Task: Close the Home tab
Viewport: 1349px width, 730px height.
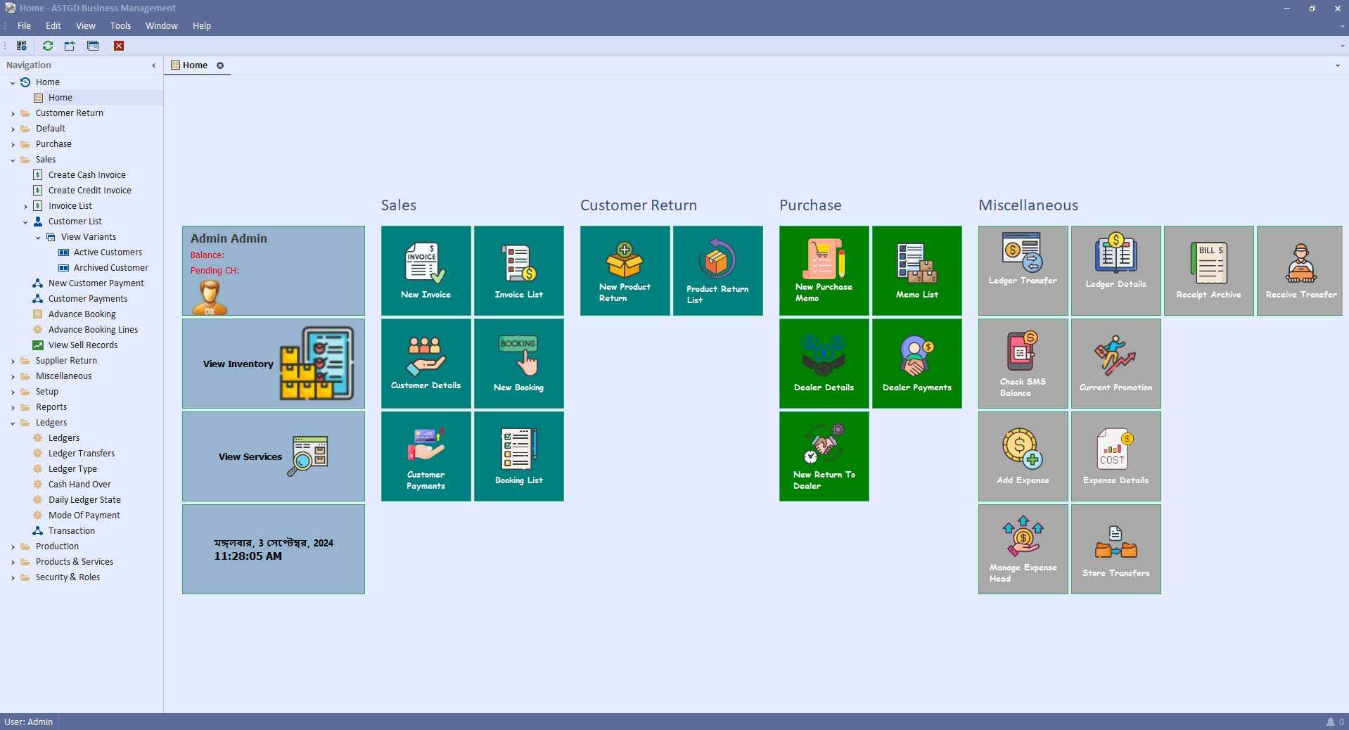Action: (220, 65)
